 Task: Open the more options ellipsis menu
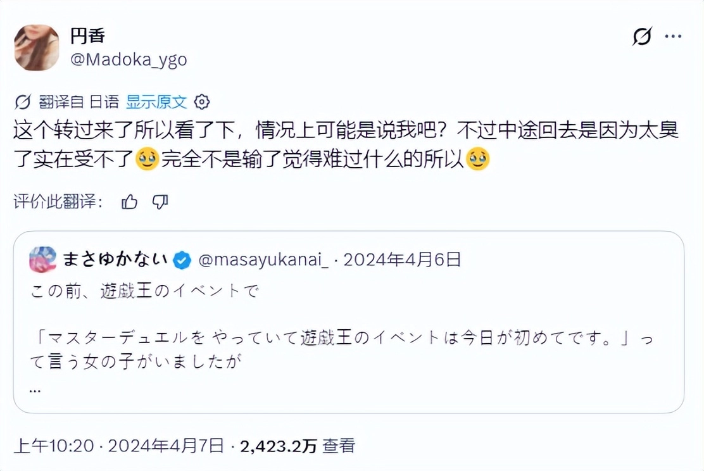point(673,37)
